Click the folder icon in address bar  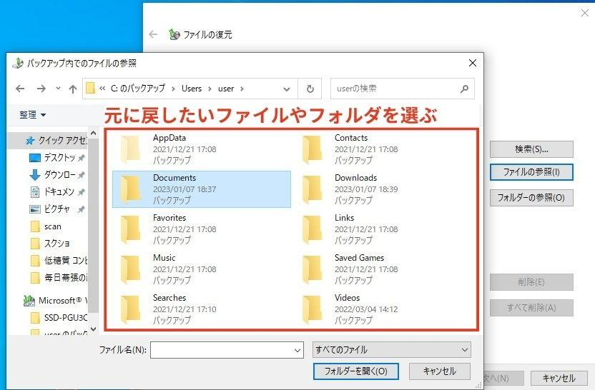(x=90, y=89)
